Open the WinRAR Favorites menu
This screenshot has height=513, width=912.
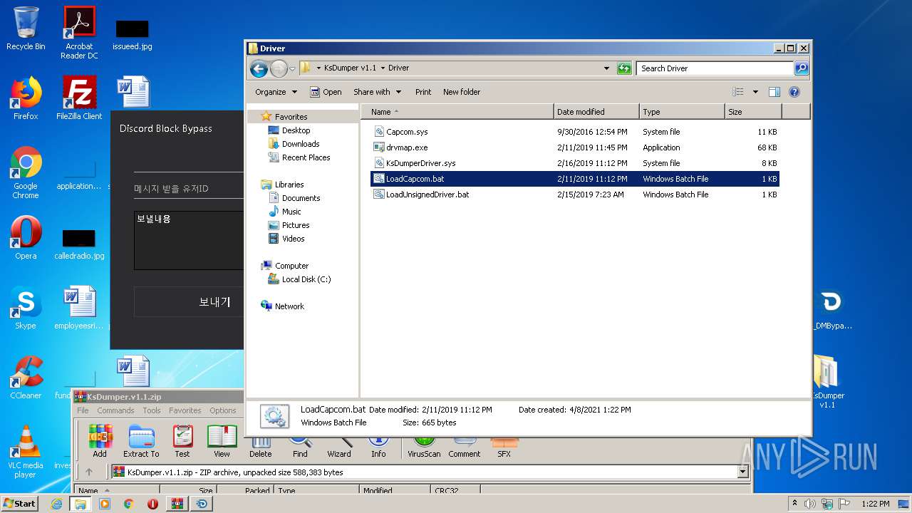185,410
